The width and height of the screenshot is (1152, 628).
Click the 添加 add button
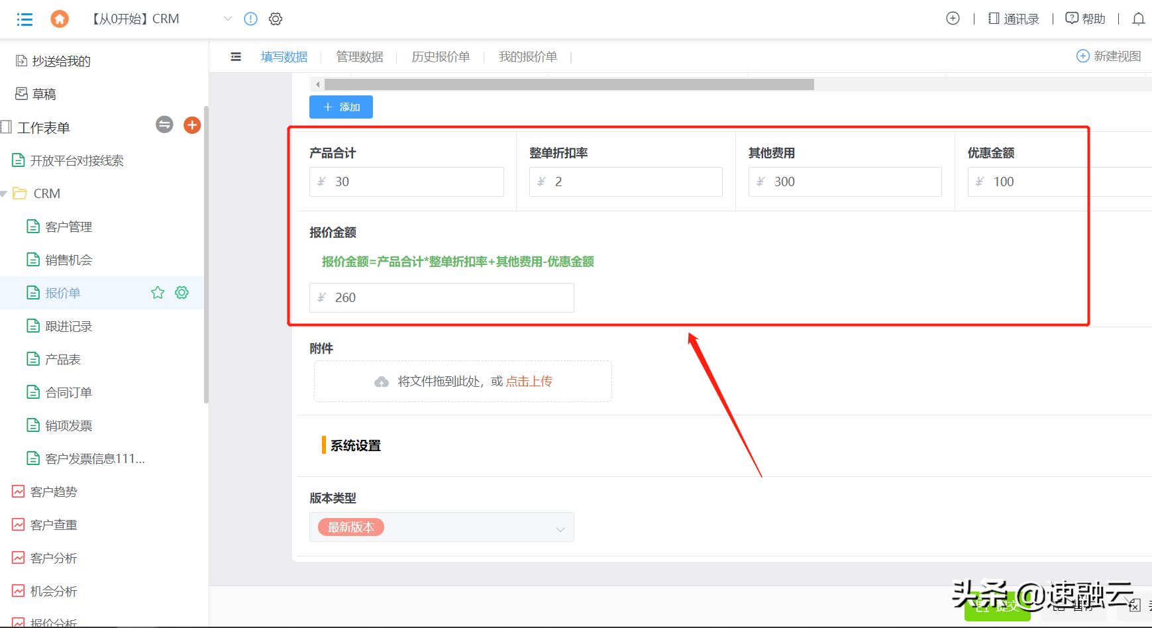pyautogui.click(x=340, y=107)
